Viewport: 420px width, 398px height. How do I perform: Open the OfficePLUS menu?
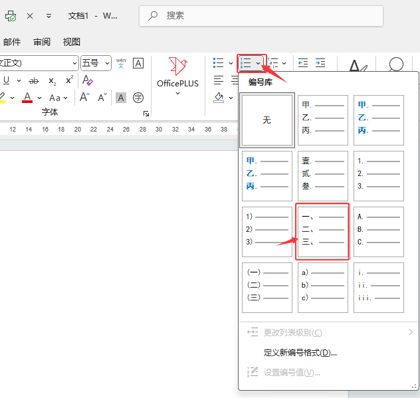178,76
